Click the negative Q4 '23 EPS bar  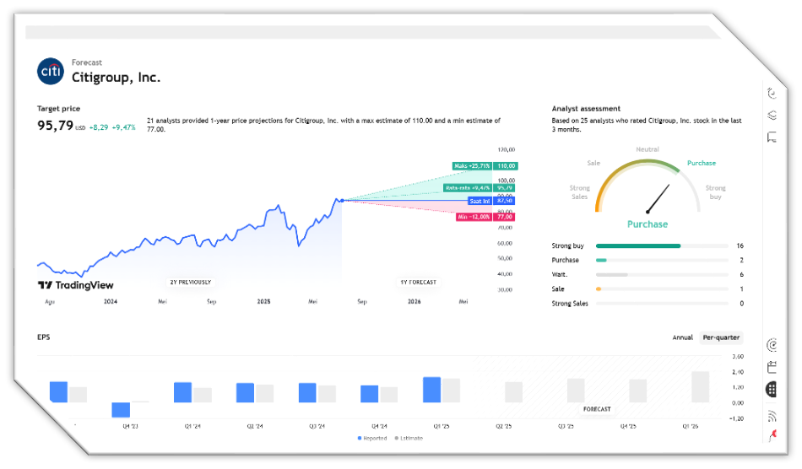(121, 410)
